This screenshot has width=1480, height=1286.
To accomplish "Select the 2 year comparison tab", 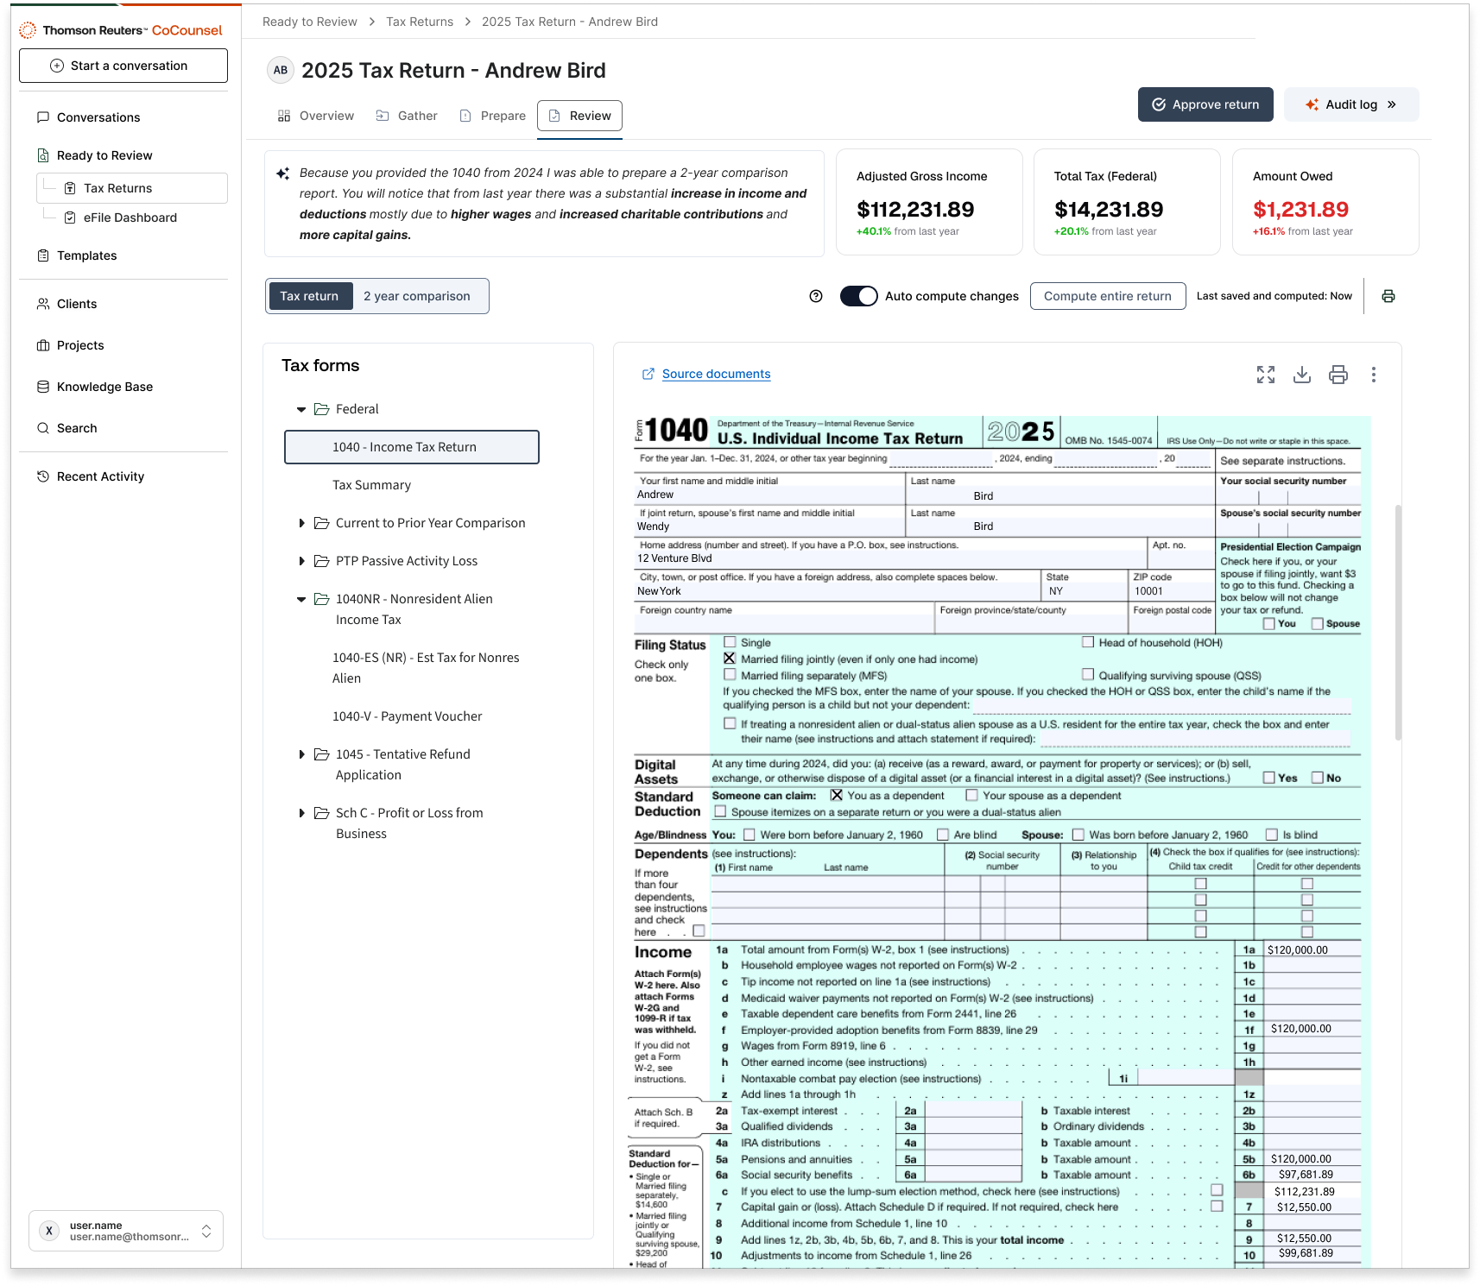I will tap(418, 296).
